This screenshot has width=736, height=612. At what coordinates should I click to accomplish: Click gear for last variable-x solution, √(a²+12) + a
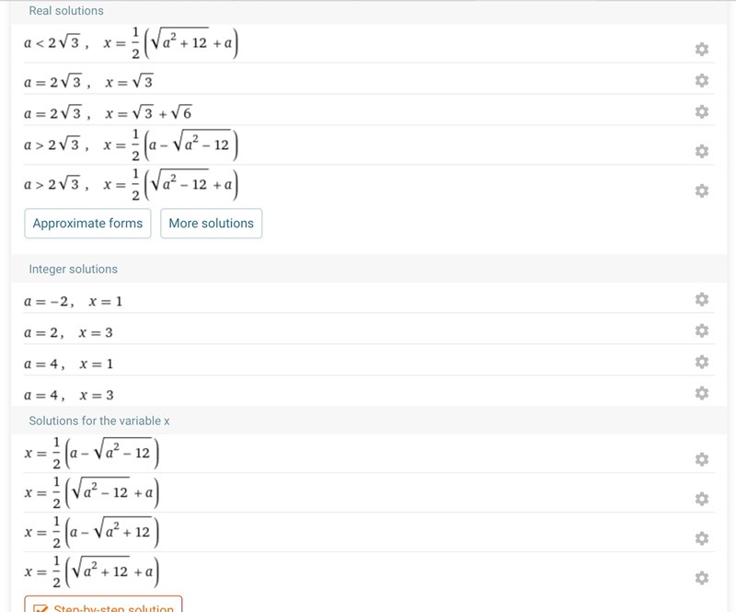click(702, 578)
